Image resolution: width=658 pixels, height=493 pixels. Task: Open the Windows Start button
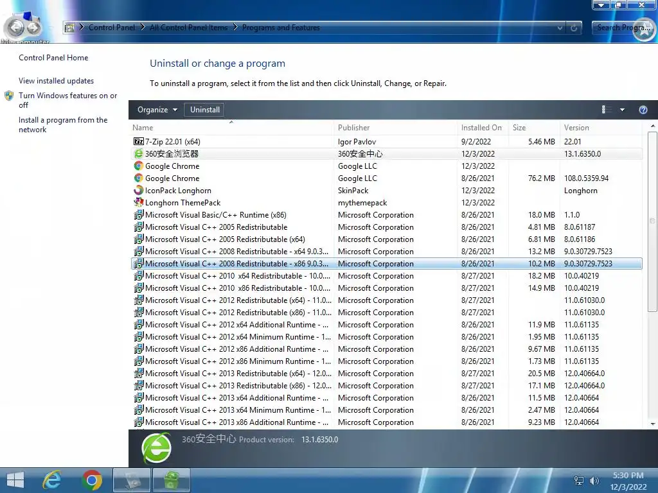[15, 480]
